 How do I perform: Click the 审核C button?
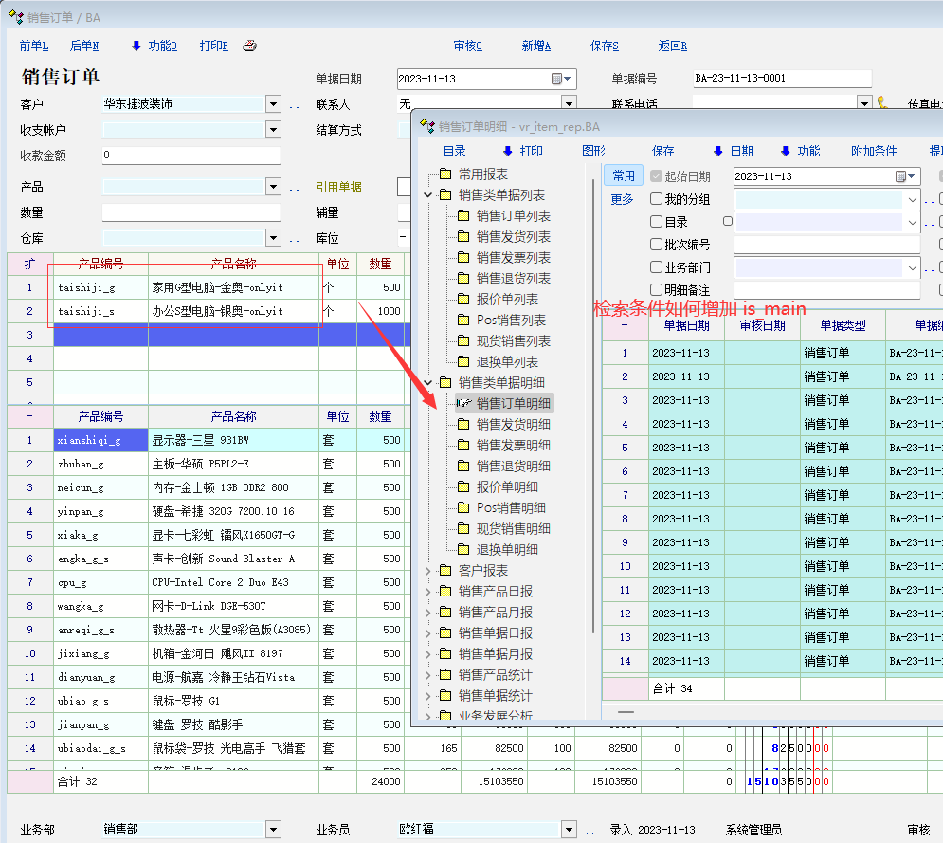click(x=467, y=46)
